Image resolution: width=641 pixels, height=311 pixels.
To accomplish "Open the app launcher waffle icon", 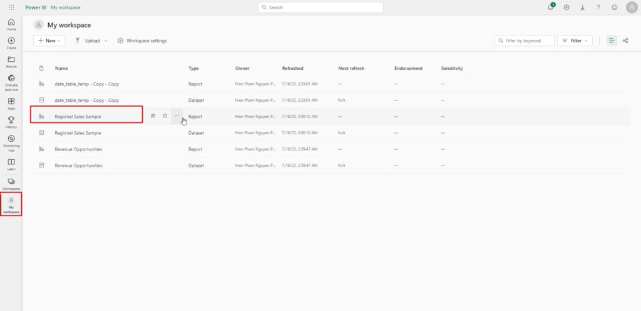I will tap(11, 7).
